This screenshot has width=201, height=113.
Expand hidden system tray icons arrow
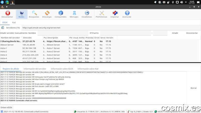(186, 2)
